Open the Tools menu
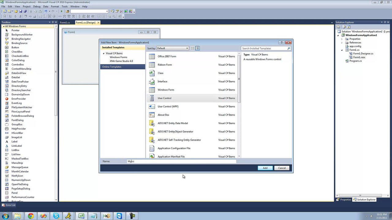Image resolution: width=392 pixels, height=220 pixels. (x=65, y=6)
